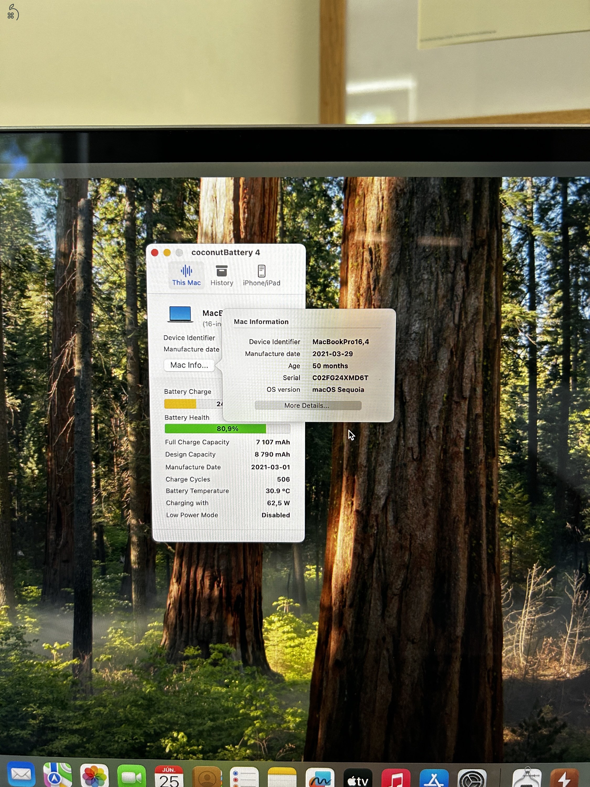
Task: Click the MacBook laptop icon
Action: pyautogui.click(x=180, y=315)
